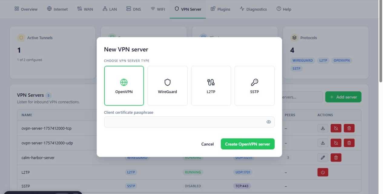Select the VPN Server tab
The width and height of the screenshot is (383, 194).
pos(188,9)
